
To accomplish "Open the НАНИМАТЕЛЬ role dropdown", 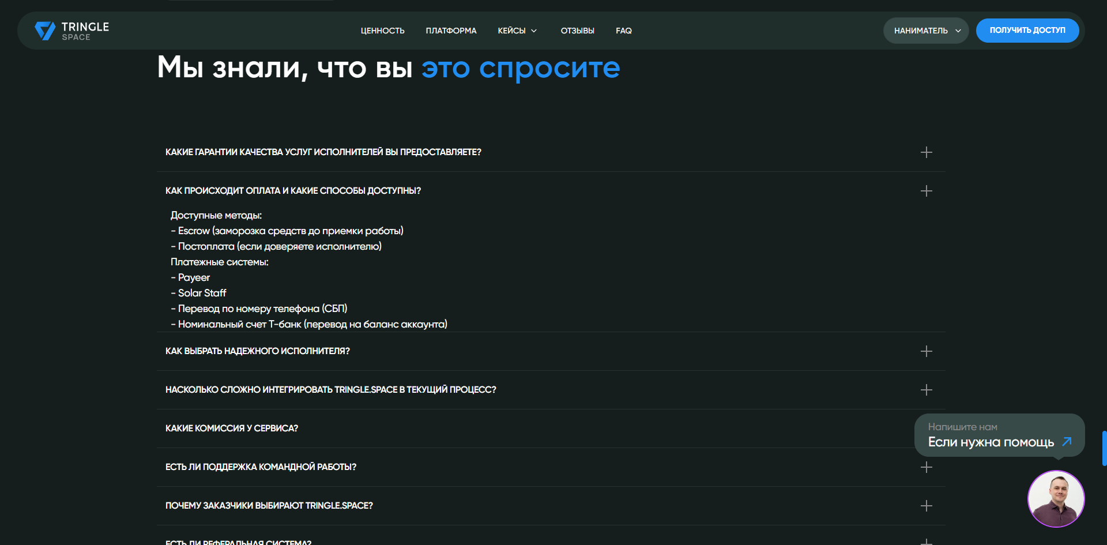I will (x=926, y=31).
